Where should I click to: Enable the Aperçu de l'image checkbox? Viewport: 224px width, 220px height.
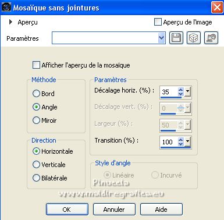158,22
